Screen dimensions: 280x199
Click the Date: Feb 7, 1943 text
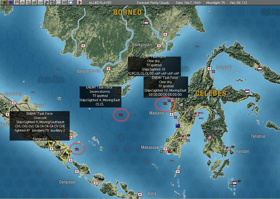pyautogui.click(x=188, y=3)
